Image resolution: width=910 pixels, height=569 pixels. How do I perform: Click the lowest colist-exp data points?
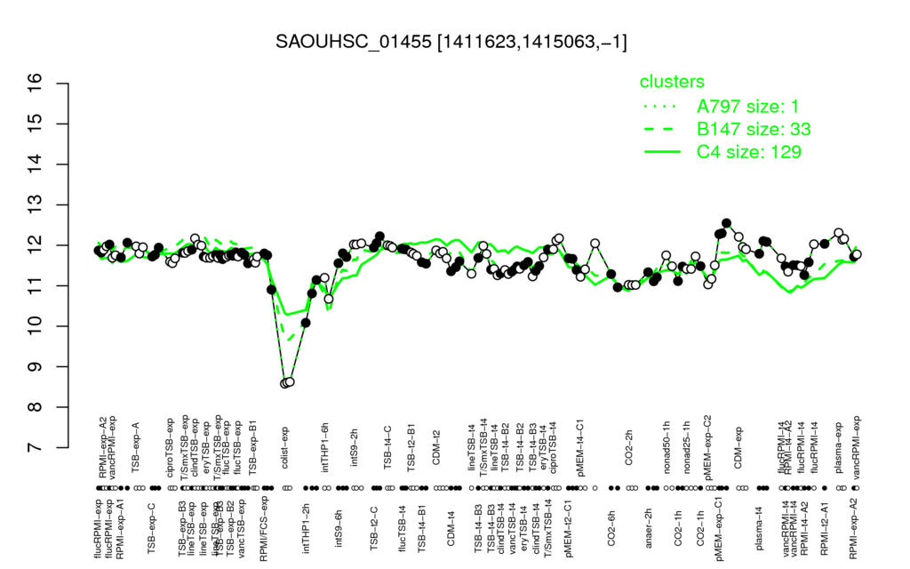click(x=287, y=382)
